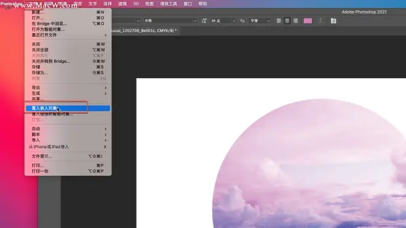Expand the 脚本 submenu

coord(68,135)
